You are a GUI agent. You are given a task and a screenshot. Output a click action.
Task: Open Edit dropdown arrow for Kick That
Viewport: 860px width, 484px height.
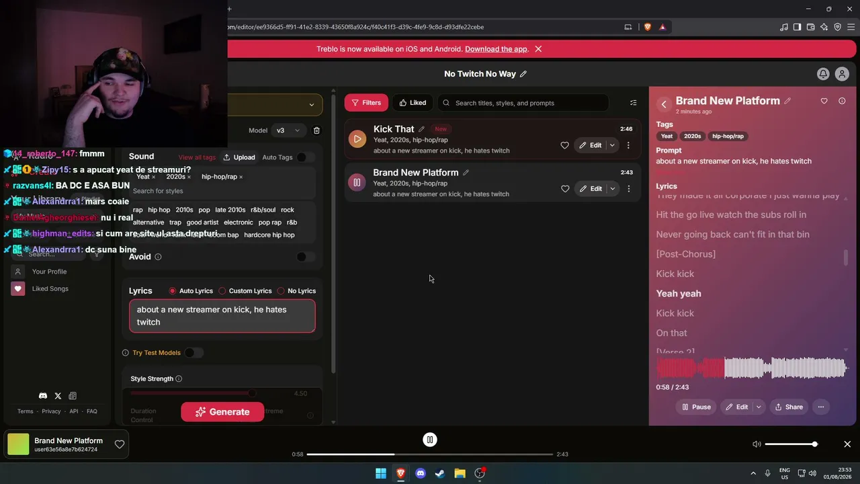point(612,145)
